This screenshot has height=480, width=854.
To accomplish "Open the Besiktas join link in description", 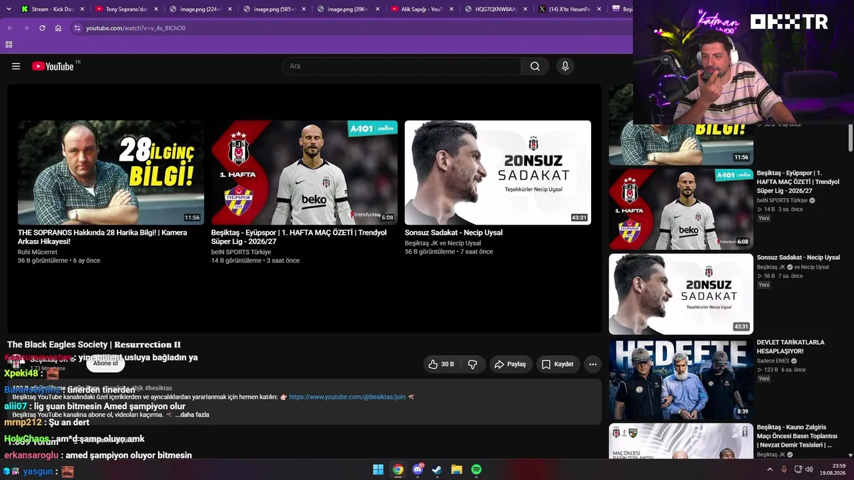I will pos(347,397).
